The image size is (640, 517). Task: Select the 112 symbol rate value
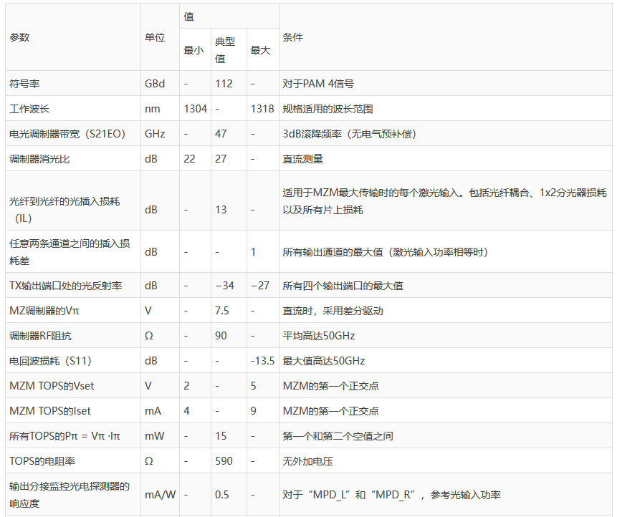point(224,84)
